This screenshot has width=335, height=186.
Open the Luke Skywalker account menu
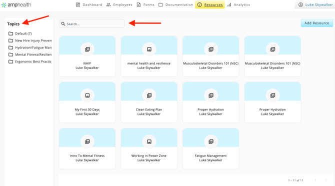pyautogui.click(x=315, y=4)
